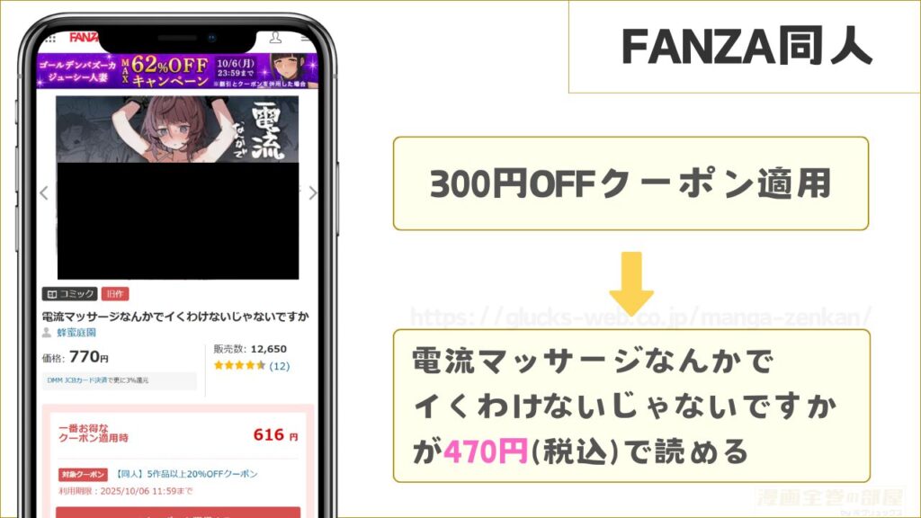Click the FANZA logo
921x518 pixels.
84,38
